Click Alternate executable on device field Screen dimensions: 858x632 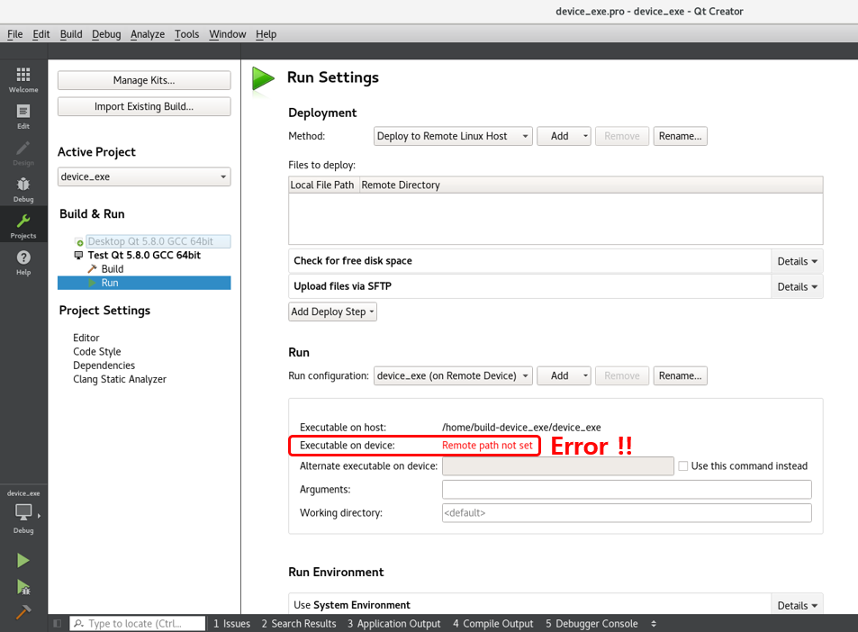pos(557,466)
